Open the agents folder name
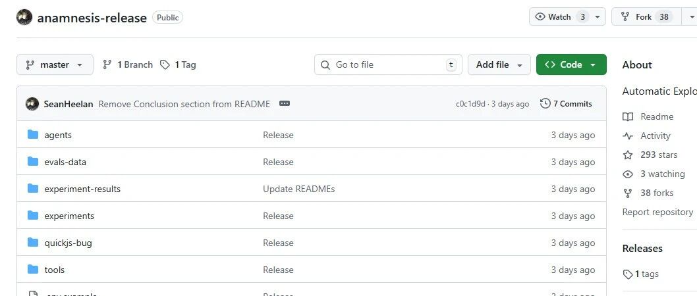Screen dimensions: 697x296 coord(58,135)
